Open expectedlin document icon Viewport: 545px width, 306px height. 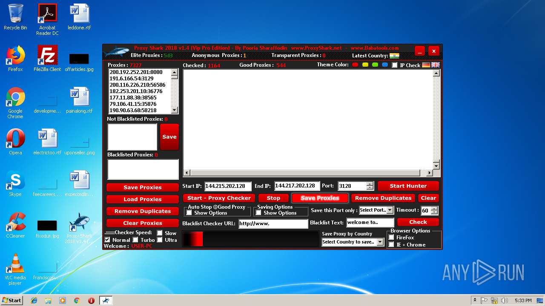[79, 184]
